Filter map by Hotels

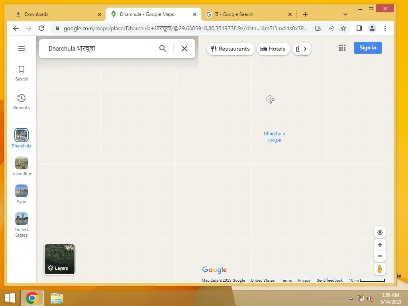[273, 49]
